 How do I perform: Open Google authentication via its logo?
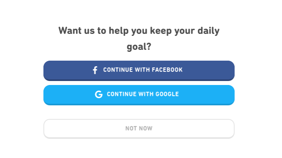click(99, 94)
